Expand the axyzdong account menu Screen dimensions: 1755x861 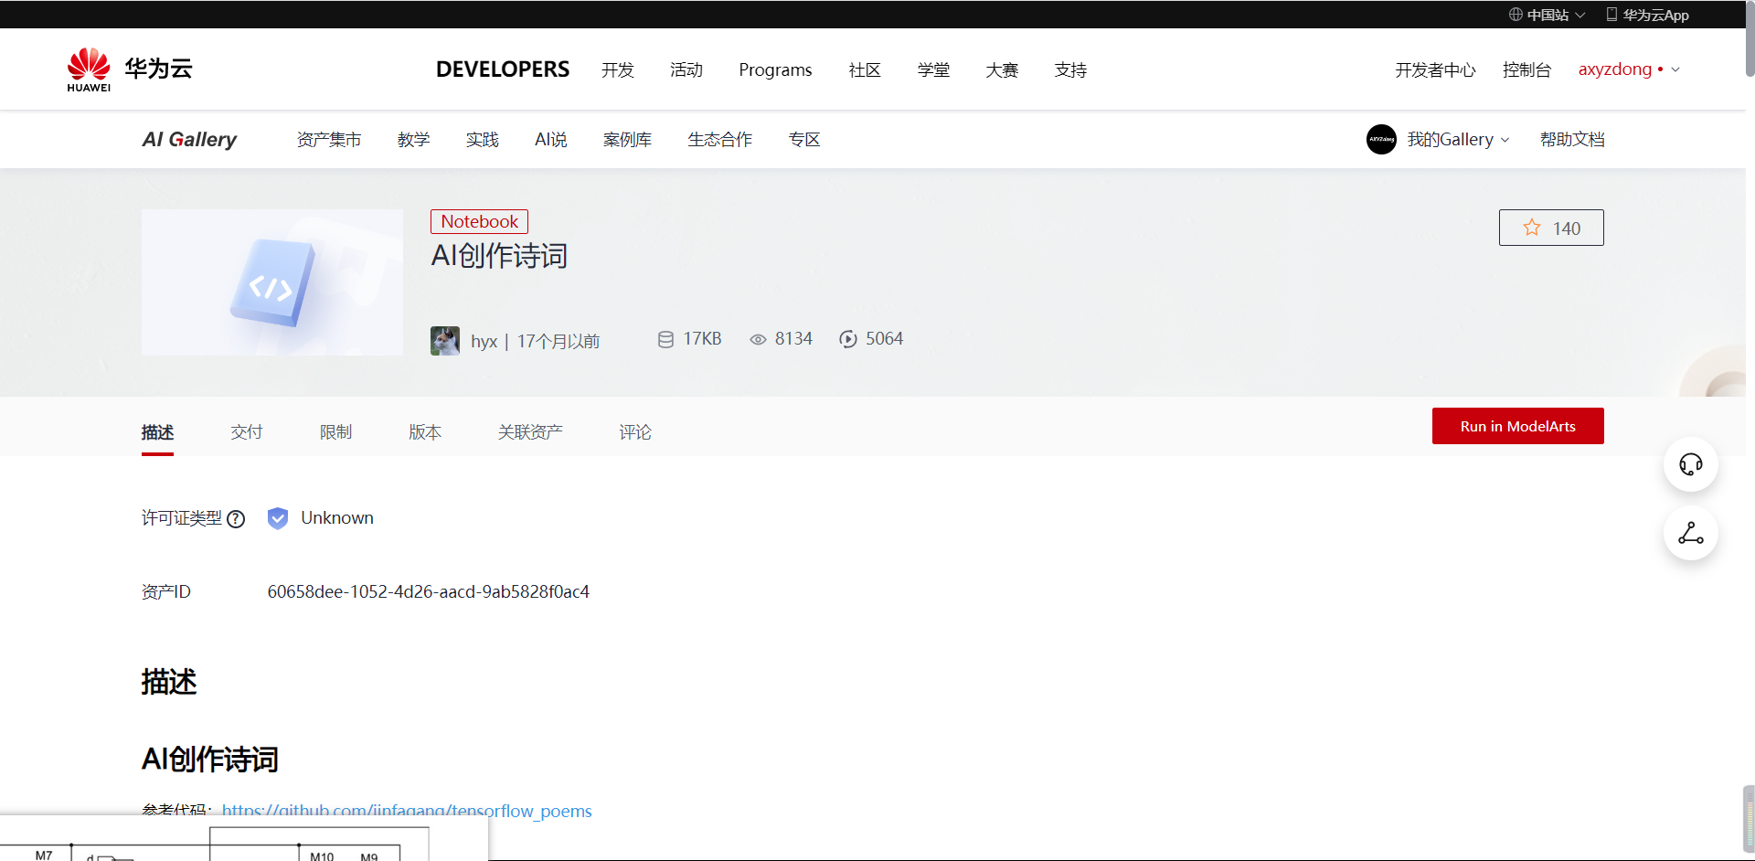[1675, 69]
